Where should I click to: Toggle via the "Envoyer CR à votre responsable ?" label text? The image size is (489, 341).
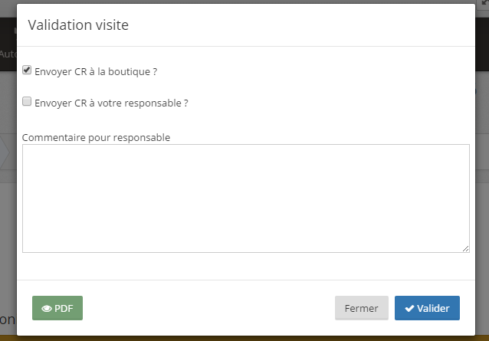(111, 102)
